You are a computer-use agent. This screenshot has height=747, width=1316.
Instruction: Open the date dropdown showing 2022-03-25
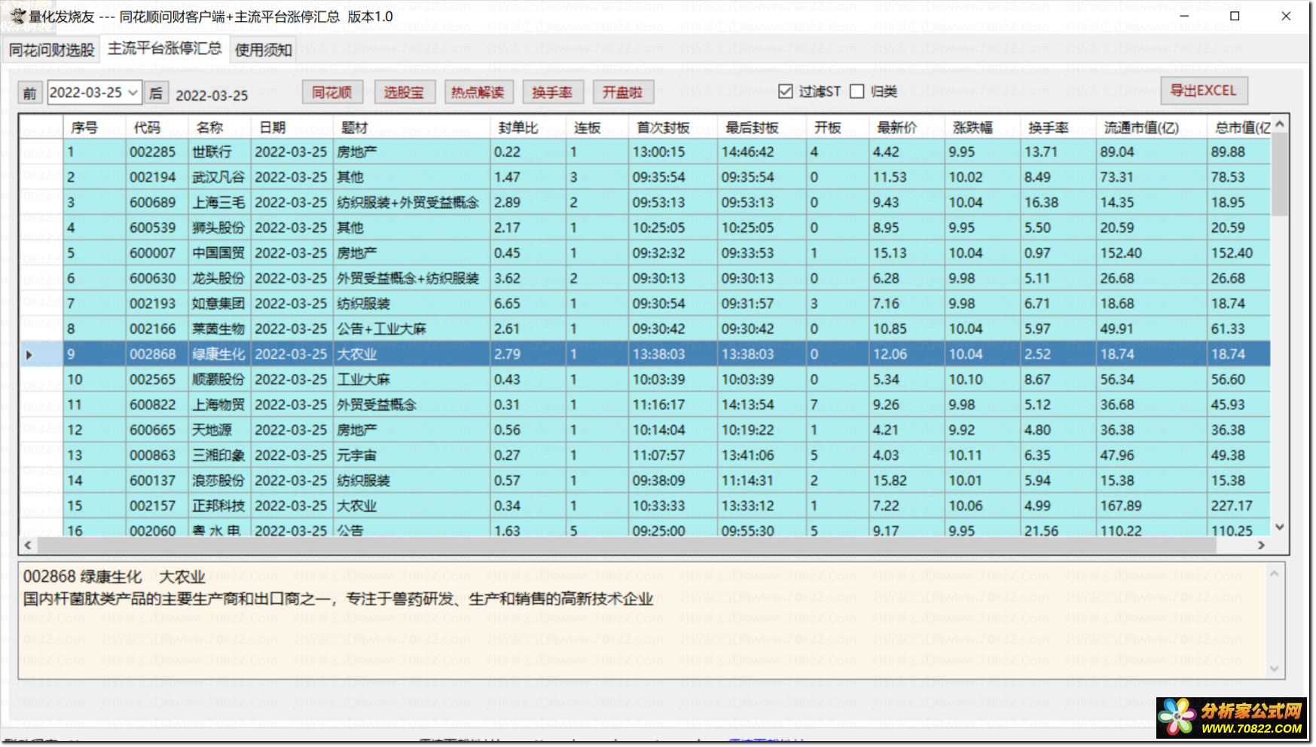pos(133,93)
